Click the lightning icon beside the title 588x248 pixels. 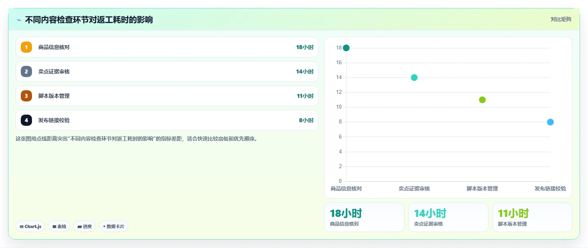pos(19,20)
